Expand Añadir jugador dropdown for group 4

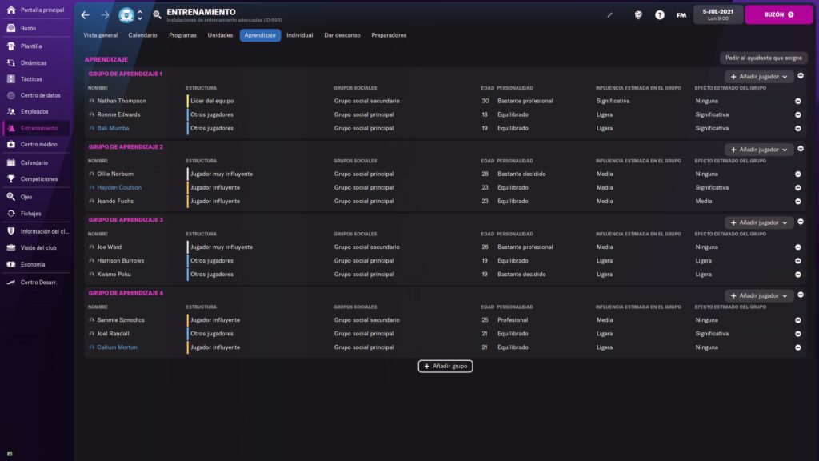click(x=759, y=295)
